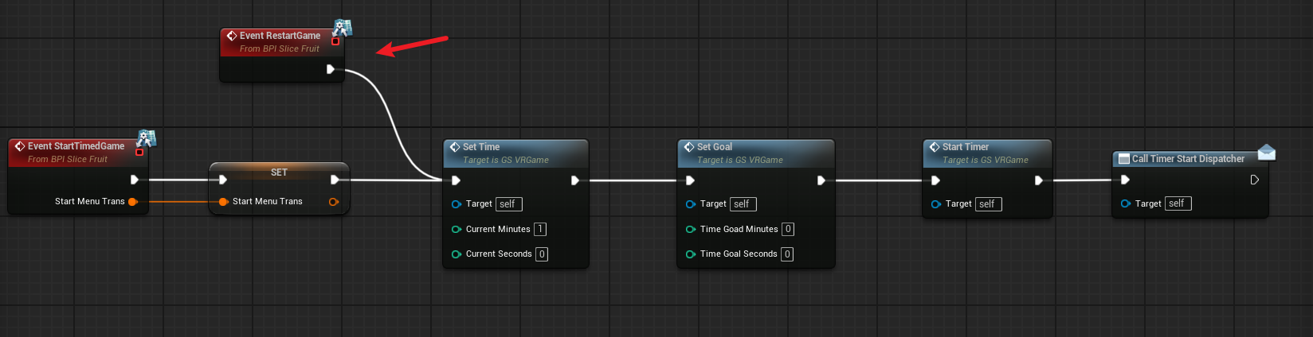Click the Current Minutes value field
1313x337 pixels.
click(539, 229)
